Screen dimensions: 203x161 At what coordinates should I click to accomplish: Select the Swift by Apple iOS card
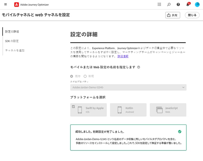coord(89,110)
